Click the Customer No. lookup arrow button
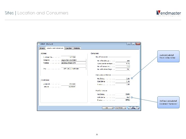Screen dimensions: 186x139 point(74,57)
